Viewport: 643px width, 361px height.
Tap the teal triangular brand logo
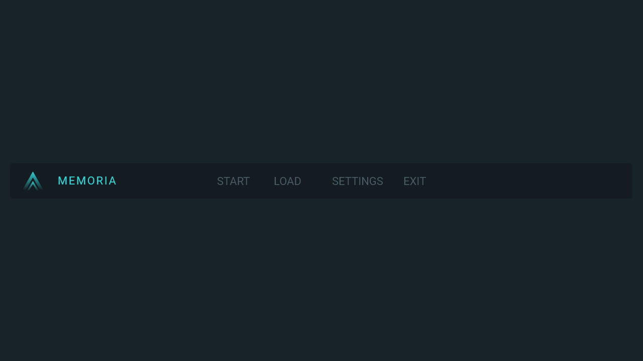(33, 181)
